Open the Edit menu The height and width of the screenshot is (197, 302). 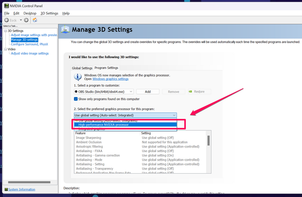click(x=16, y=13)
